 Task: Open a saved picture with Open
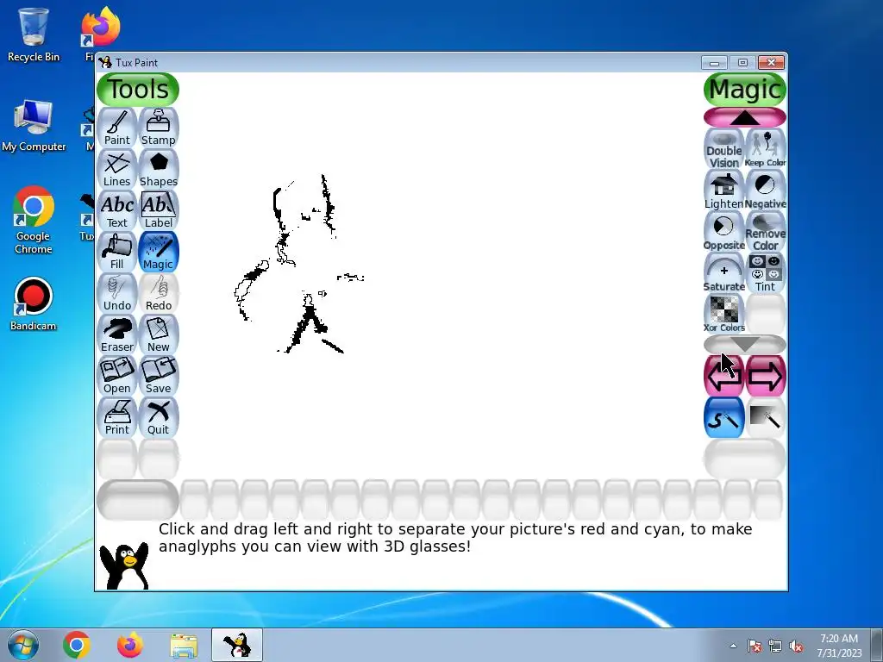click(117, 376)
